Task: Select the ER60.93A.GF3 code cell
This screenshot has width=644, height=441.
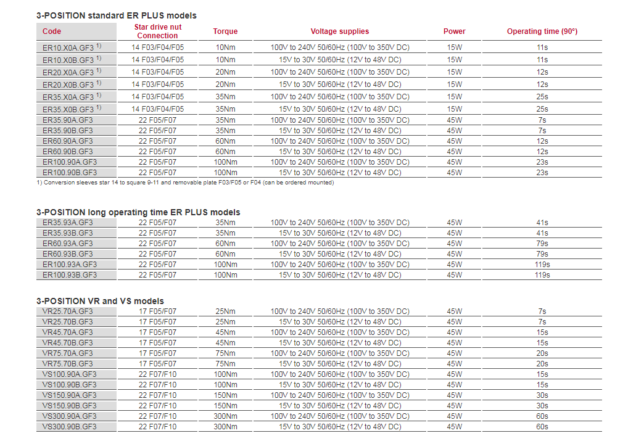Action: [x=68, y=244]
